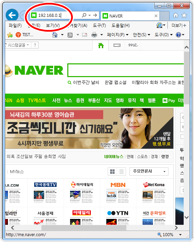Screen dimensions: 194x242
Task: Click the 뉴스 link in green bar
Action: (x=68, y=101)
